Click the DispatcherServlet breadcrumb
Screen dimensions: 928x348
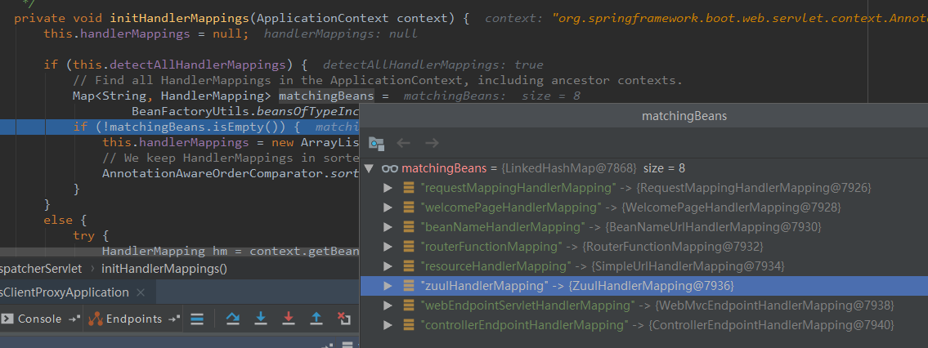(x=40, y=269)
